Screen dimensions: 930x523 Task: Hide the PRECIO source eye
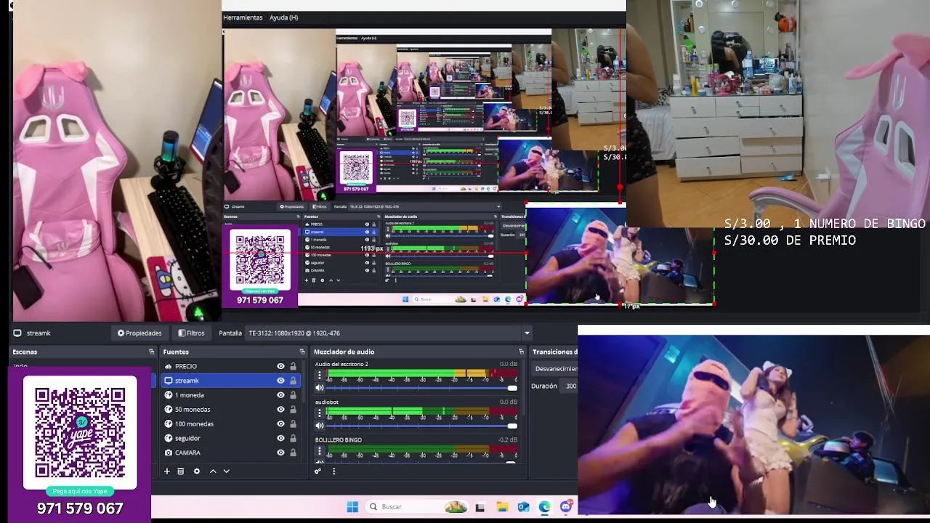[x=280, y=366]
